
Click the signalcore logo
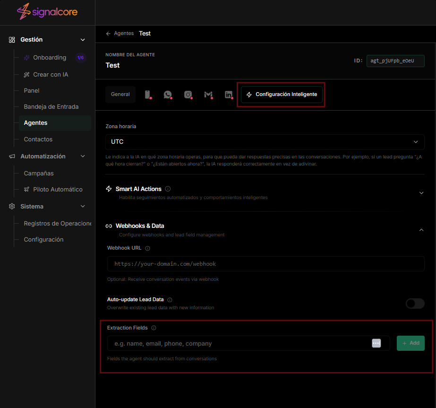tap(47, 12)
